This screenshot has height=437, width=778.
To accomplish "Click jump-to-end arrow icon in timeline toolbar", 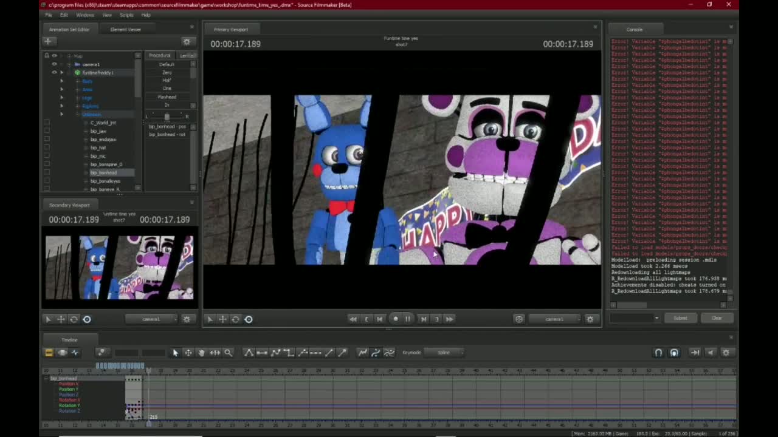I will 695,353.
